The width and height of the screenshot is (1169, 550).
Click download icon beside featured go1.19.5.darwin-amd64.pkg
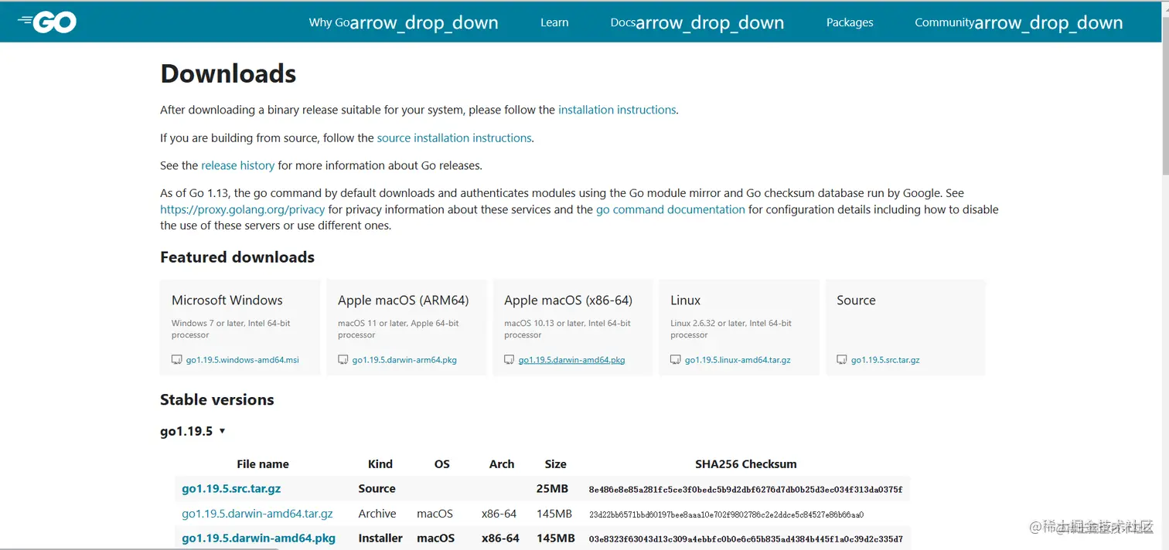point(510,360)
